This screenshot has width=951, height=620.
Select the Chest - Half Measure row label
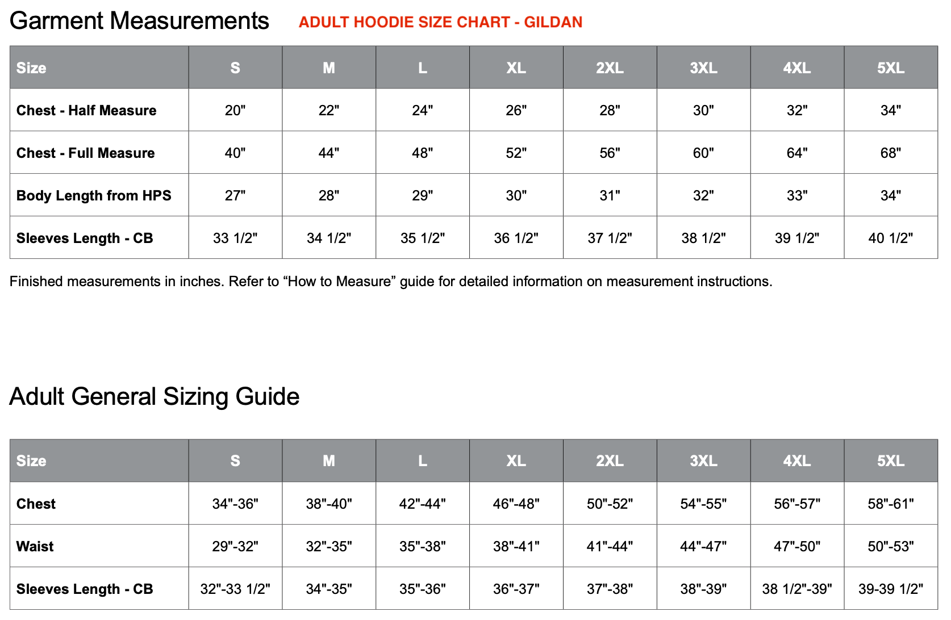86,110
